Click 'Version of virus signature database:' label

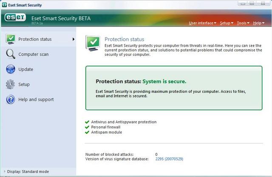(x=117, y=159)
